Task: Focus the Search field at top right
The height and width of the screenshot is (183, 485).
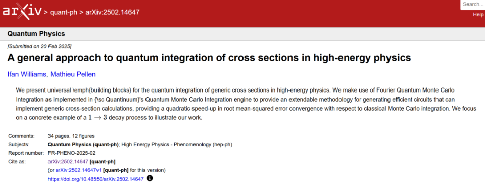Action: click(x=473, y=5)
